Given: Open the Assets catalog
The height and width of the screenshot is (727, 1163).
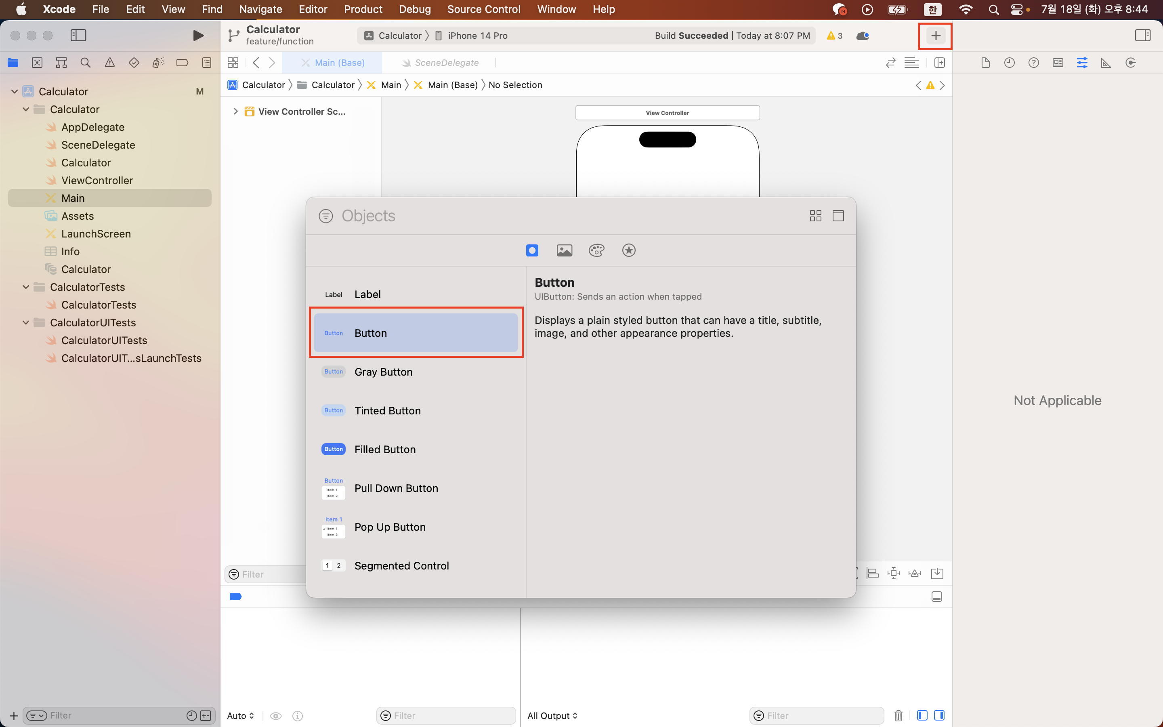Looking at the screenshot, I should (x=78, y=216).
